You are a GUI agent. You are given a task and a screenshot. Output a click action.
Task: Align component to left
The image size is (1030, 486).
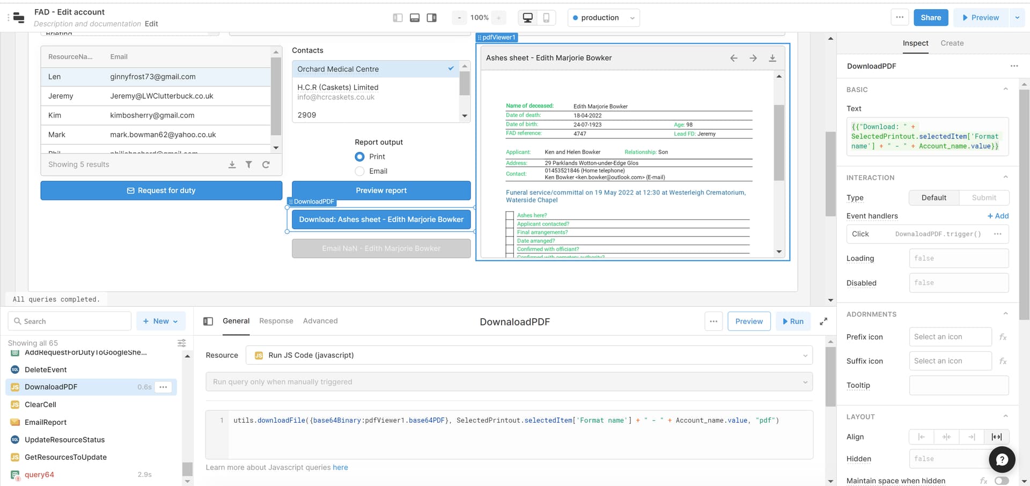click(922, 437)
